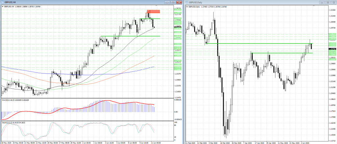Maximize the GBPUSD,H4 chart window
The image size is (337, 144).
173,2
